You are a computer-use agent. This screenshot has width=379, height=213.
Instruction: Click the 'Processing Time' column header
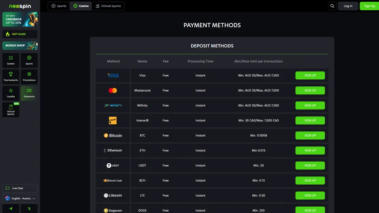tap(201, 62)
